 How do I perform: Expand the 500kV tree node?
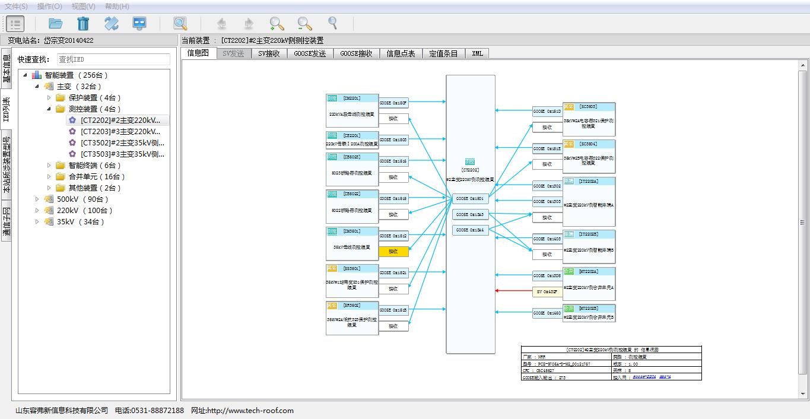[37, 199]
